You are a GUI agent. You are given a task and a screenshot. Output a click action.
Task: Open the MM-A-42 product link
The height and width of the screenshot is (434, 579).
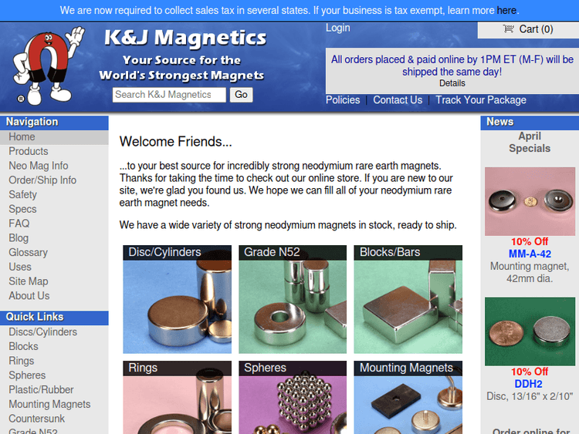530,254
